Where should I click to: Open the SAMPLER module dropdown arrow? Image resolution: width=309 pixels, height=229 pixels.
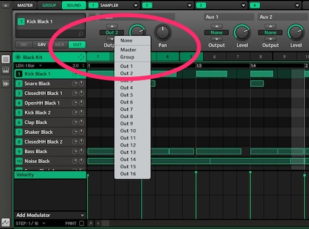pyautogui.click(x=136, y=6)
